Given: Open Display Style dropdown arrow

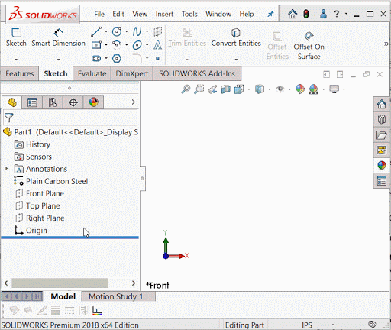Looking at the screenshot, I should (x=270, y=89).
